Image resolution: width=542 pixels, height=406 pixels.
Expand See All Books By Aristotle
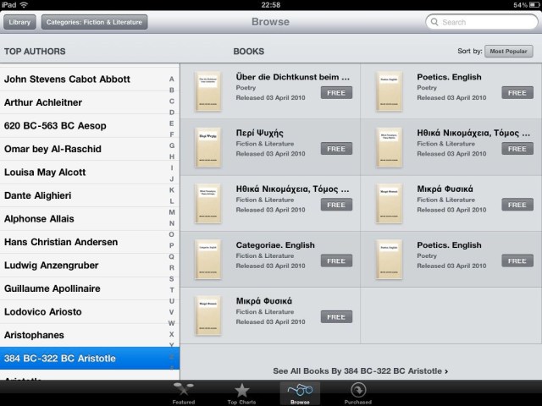coord(360,370)
